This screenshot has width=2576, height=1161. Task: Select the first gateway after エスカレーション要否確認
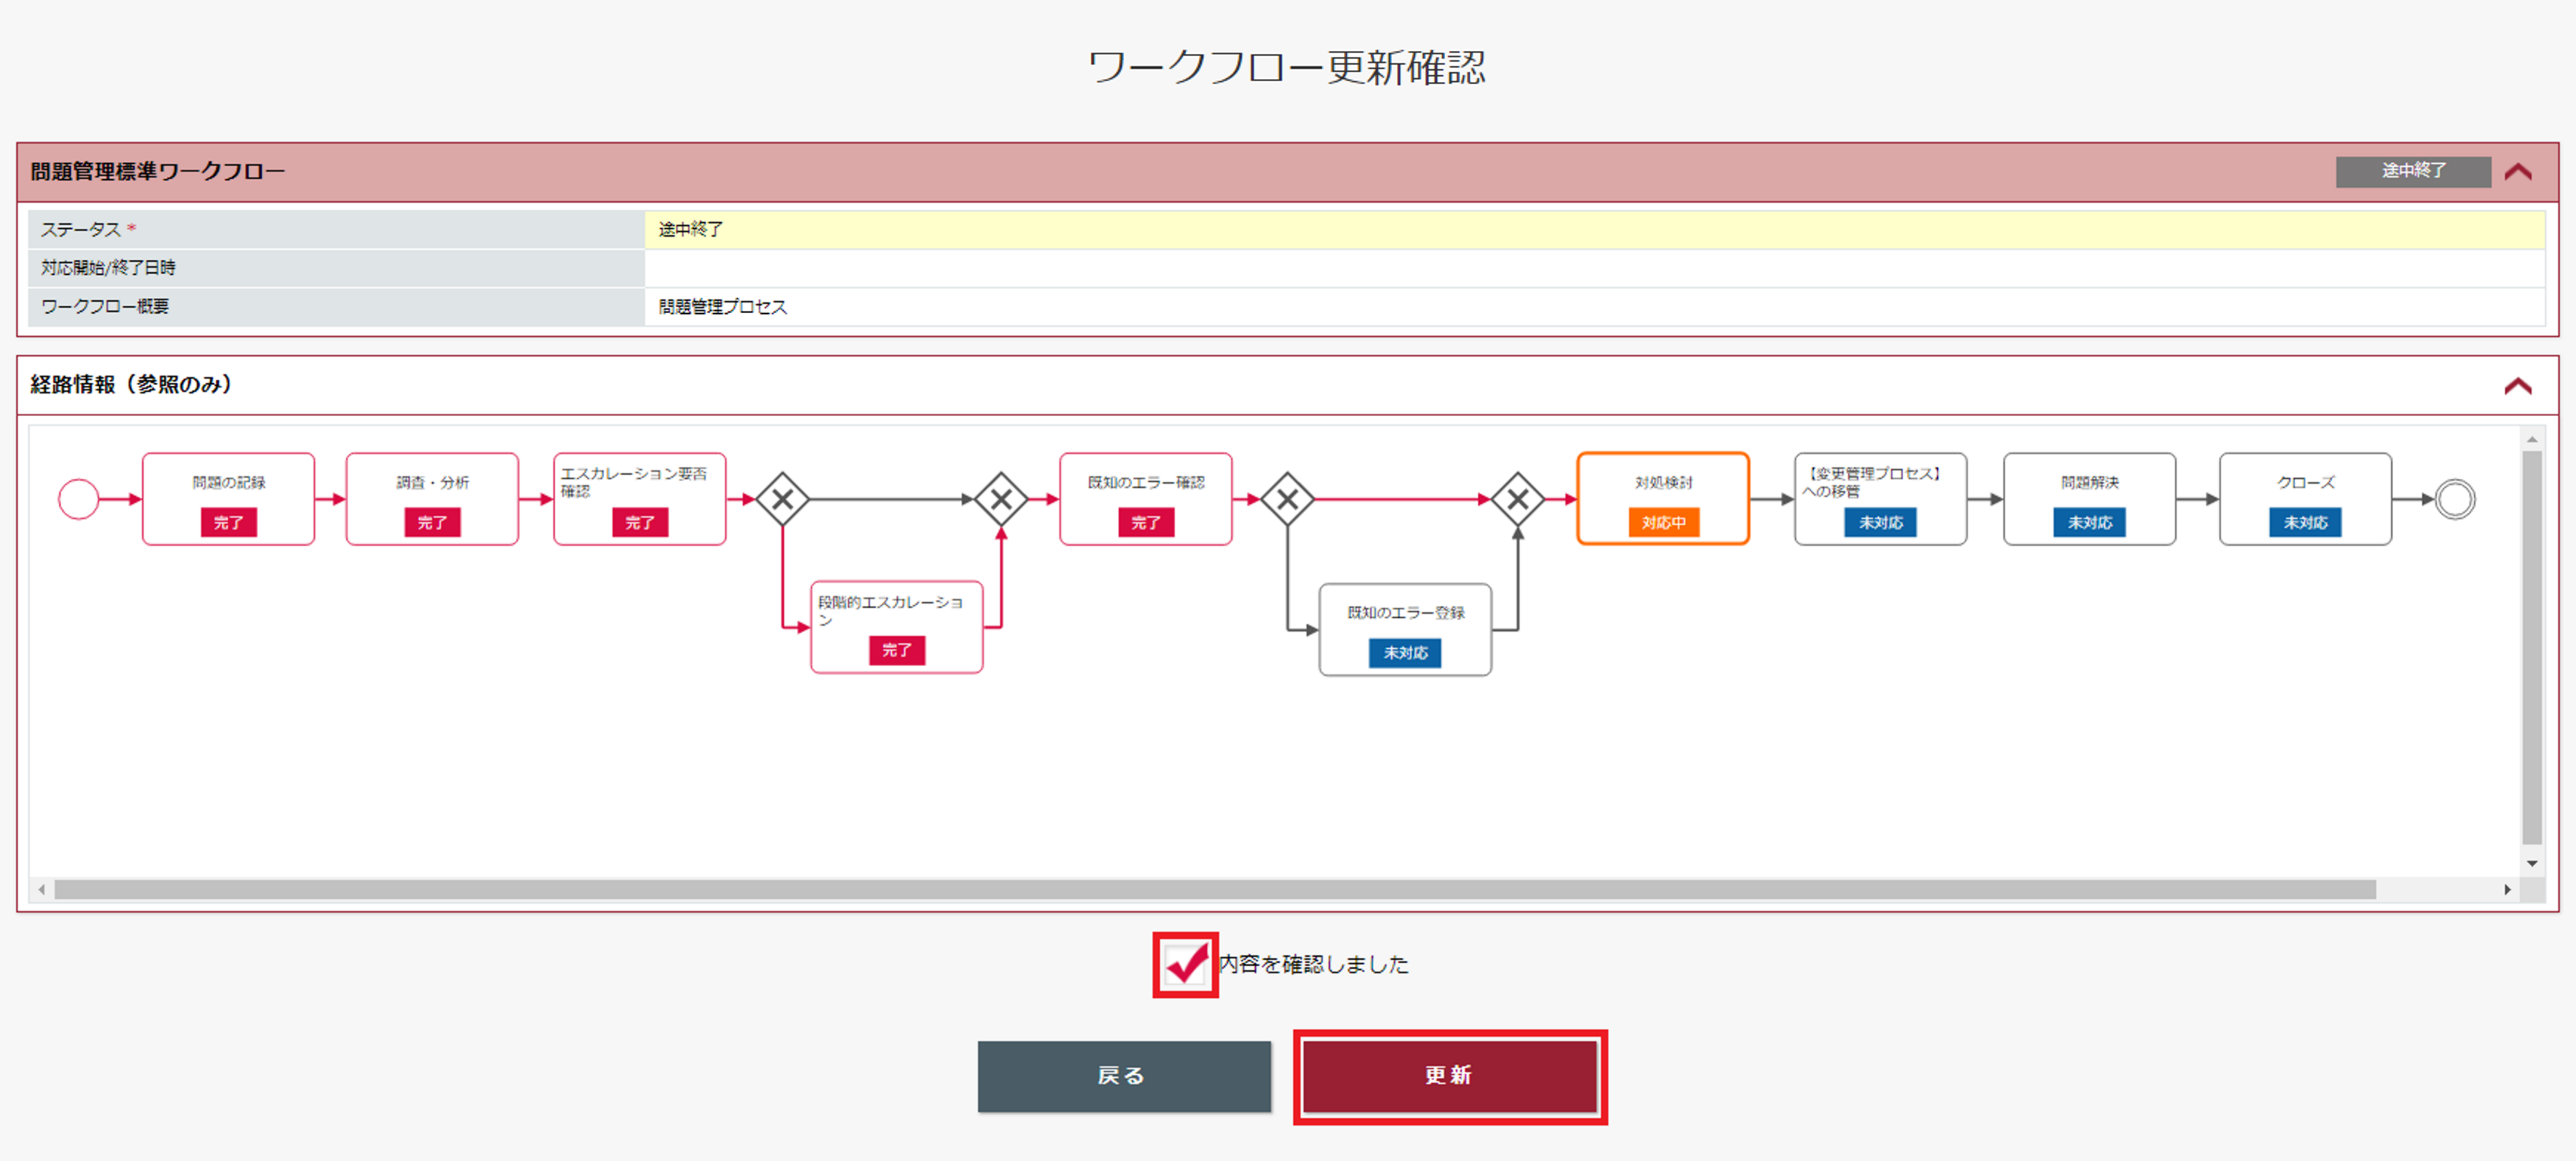tap(782, 499)
